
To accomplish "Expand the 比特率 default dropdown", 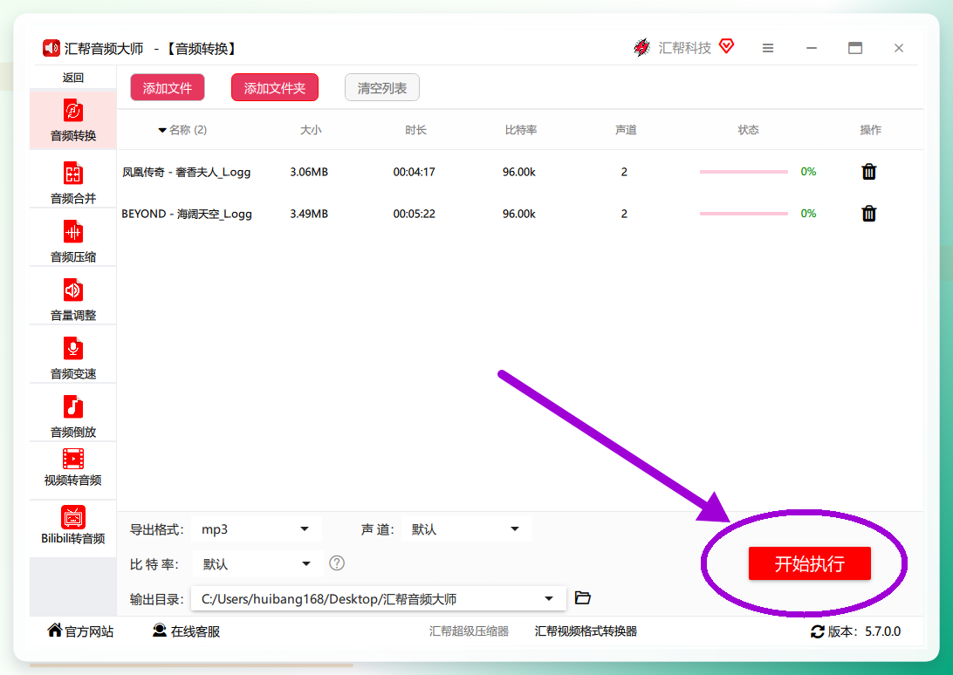I will click(257, 564).
